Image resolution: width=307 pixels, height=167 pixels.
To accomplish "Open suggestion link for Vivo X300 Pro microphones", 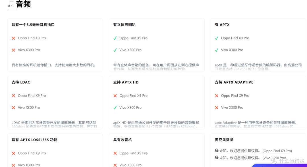I will tap(250, 158).
